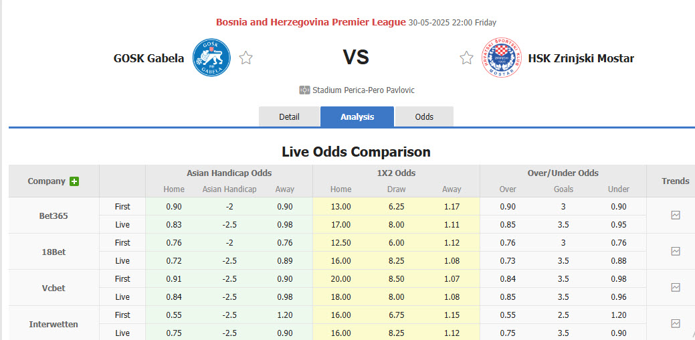Click the stadium icon near Perica-Pero Pavlovic
The width and height of the screenshot is (695, 340).
305,90
